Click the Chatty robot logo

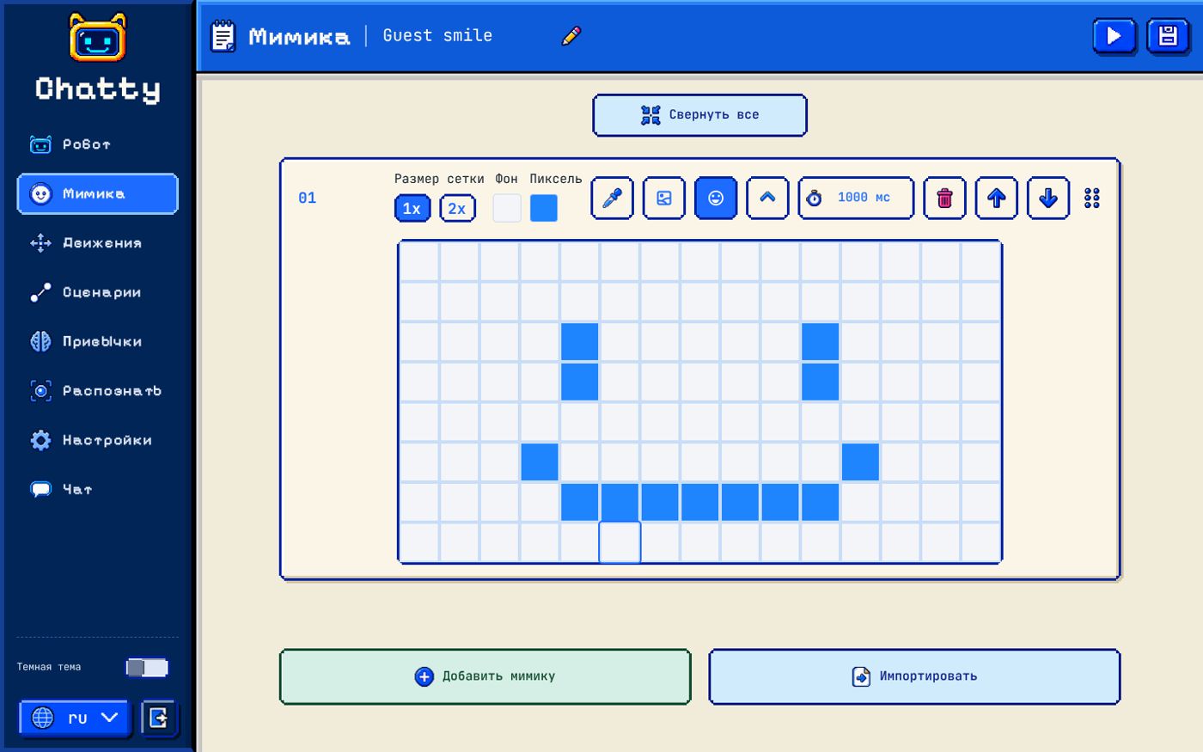coord(97,38)
